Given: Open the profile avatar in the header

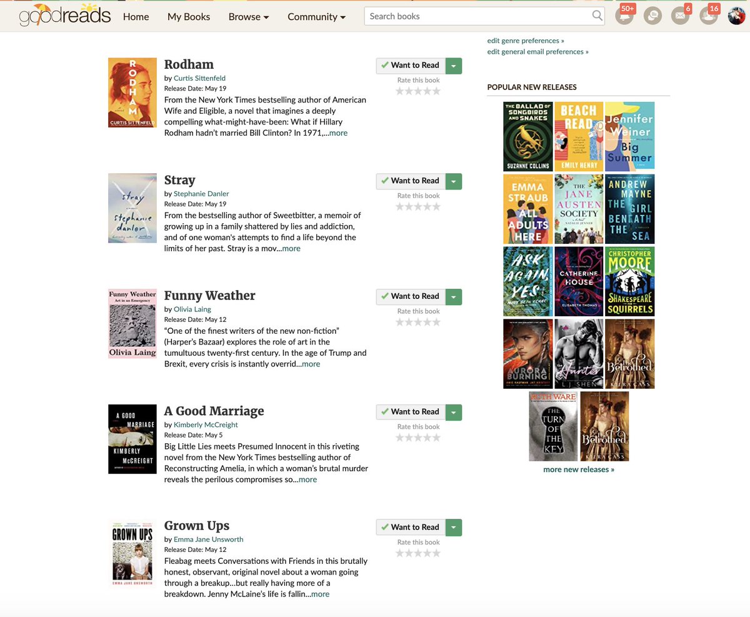Looking at the screenshot, I should [x=736, y=16].
